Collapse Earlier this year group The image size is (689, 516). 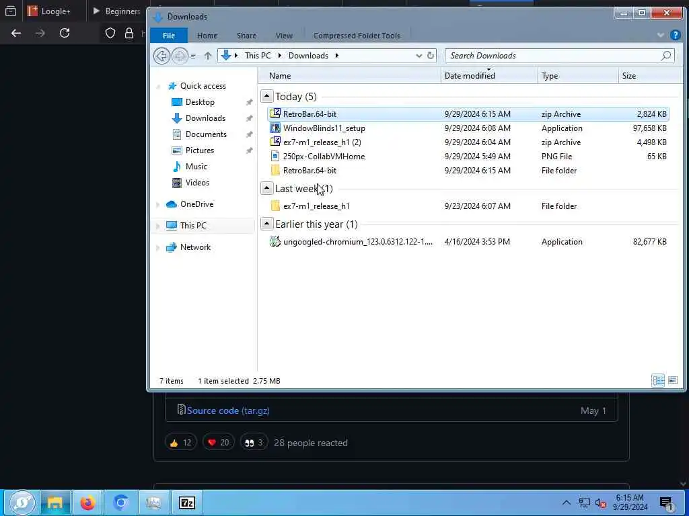(266, 224)
